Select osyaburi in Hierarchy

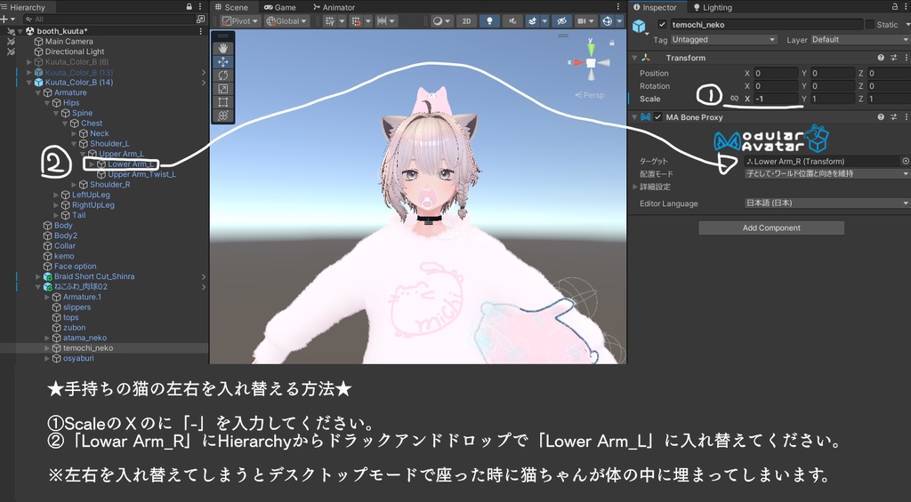click(78, 358)
